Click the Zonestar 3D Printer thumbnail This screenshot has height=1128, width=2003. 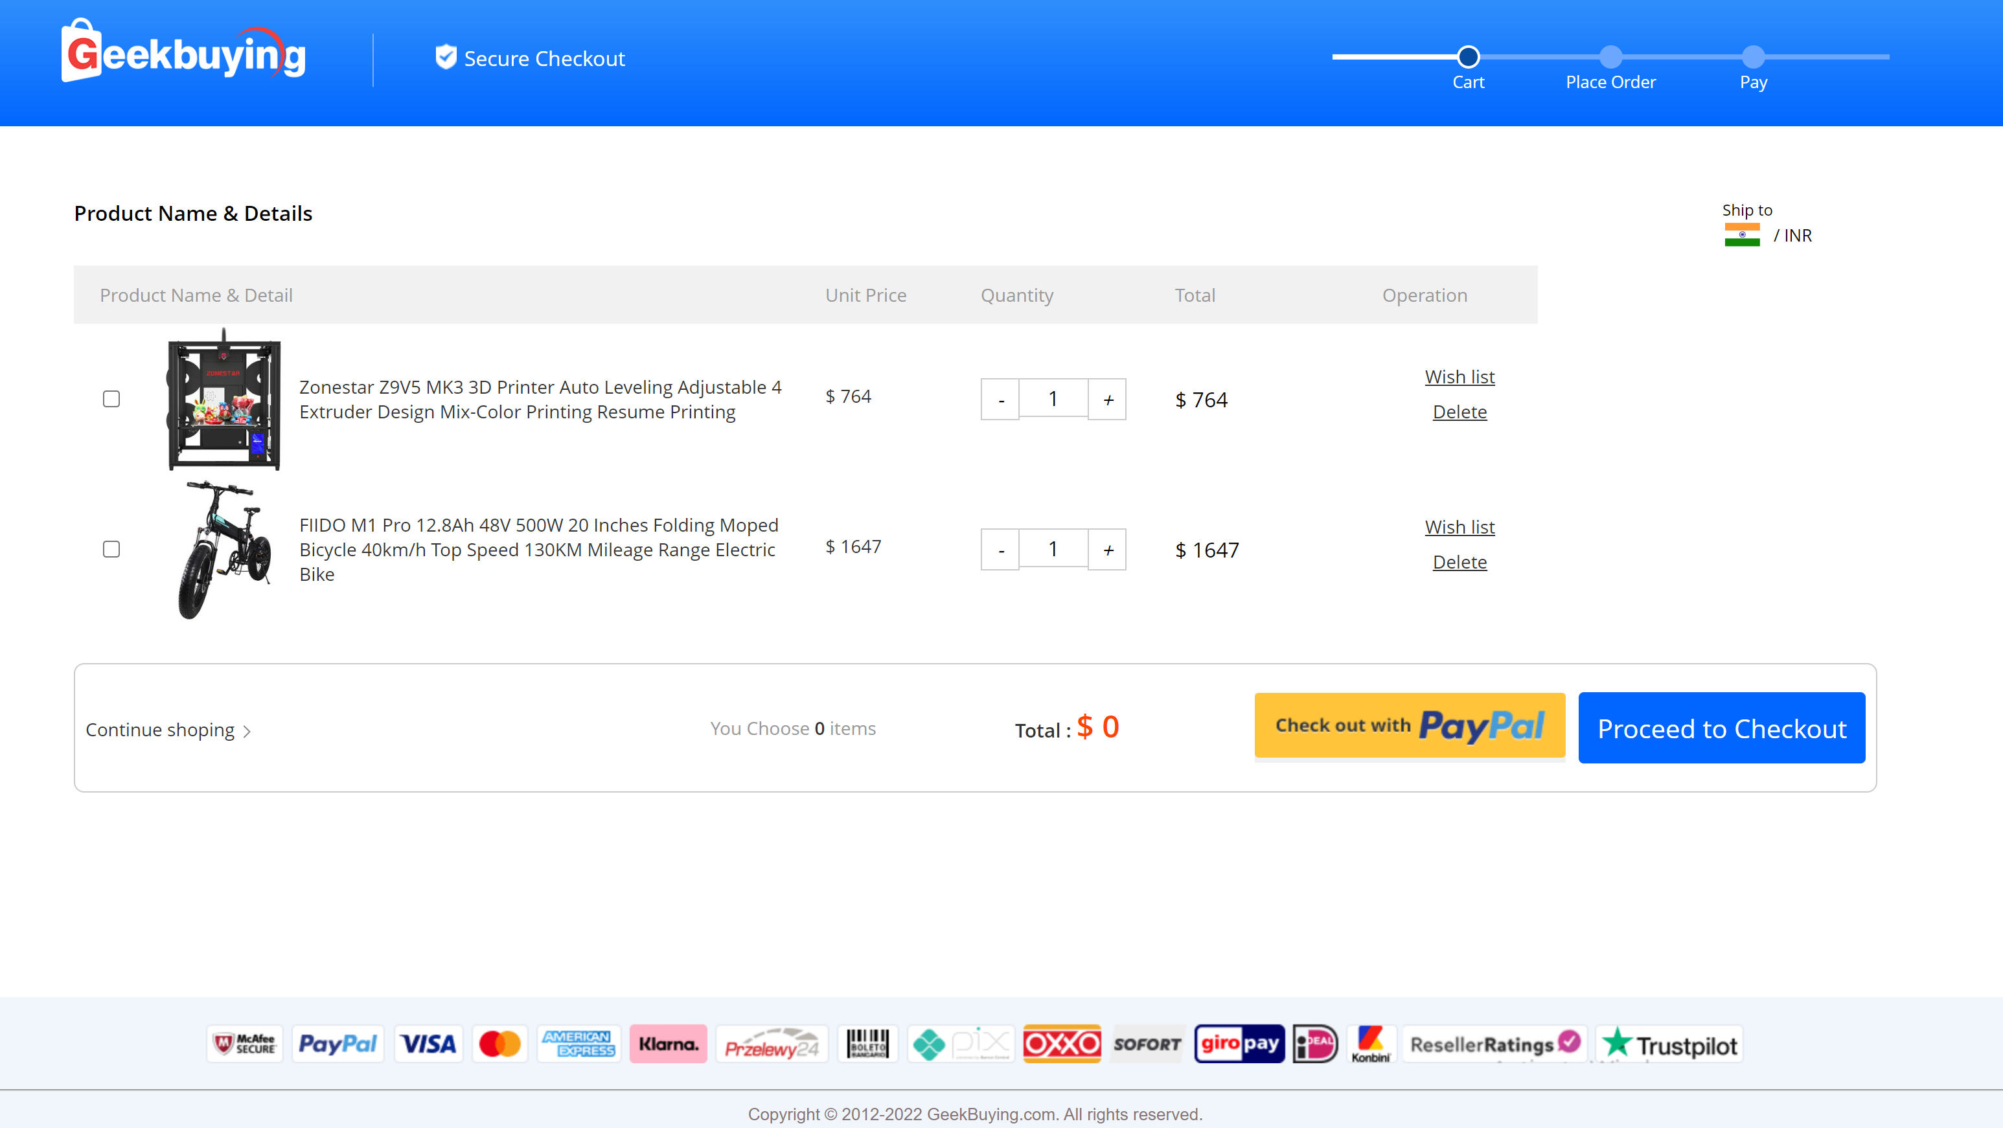tap(224, 399)
